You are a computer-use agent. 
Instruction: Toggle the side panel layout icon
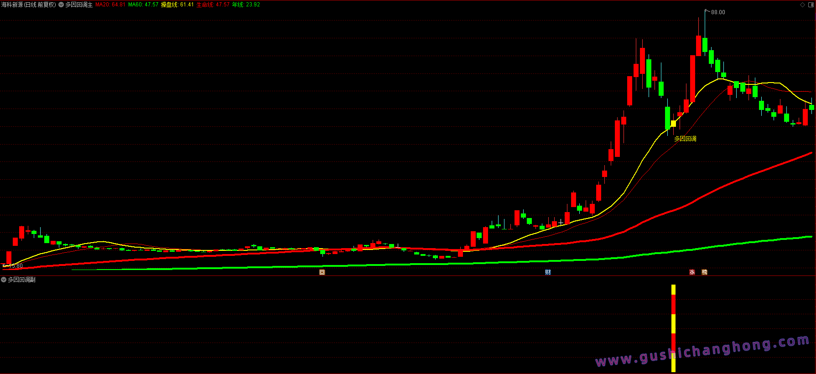[x=811, y=5]
